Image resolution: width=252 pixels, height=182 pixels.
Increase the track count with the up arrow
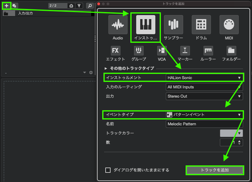(x=239, y=141)
